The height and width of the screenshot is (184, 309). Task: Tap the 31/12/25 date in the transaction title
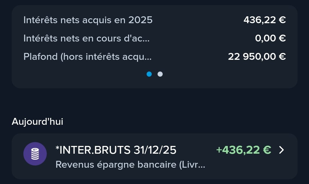pyautogui.click(x=155, y=150)
